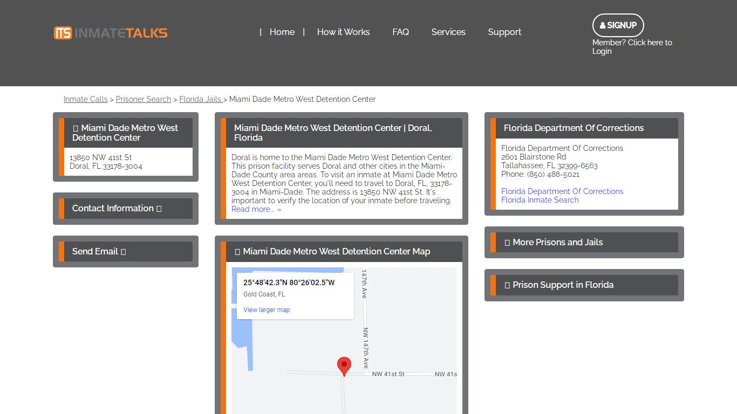Viewport: 737px width, 414px height.
Task: Click the NW 41st St road label on map
Action: pos(388,374)
